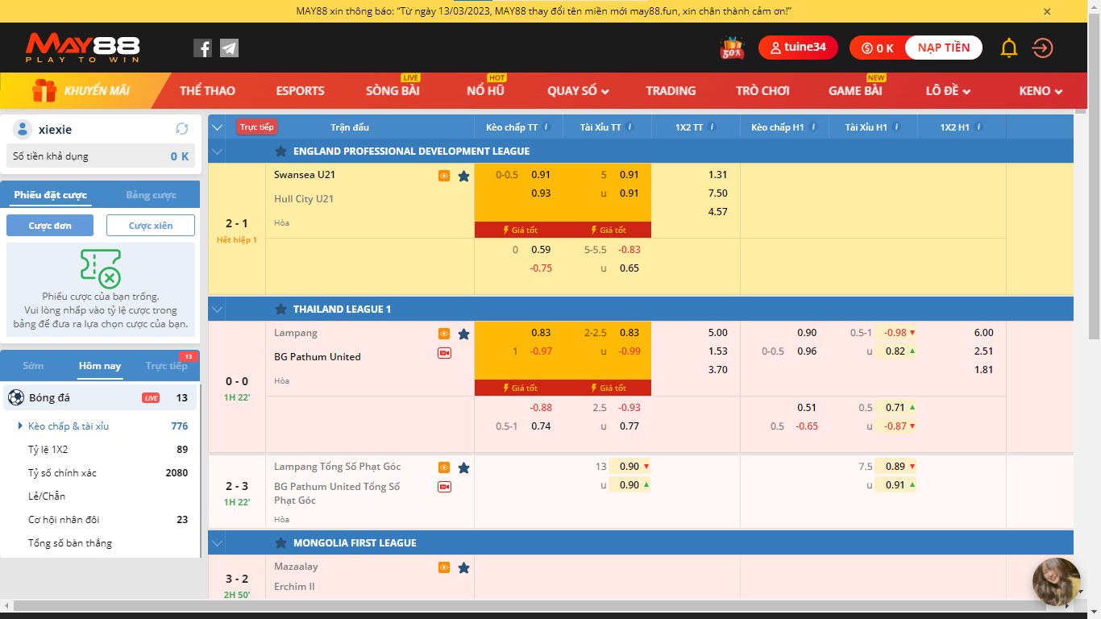
Task: Click the stream icon for Mazaalay match
Action: point(444,567)
